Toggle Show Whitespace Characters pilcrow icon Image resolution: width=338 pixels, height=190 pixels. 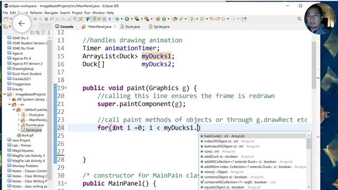click(110, 19)
